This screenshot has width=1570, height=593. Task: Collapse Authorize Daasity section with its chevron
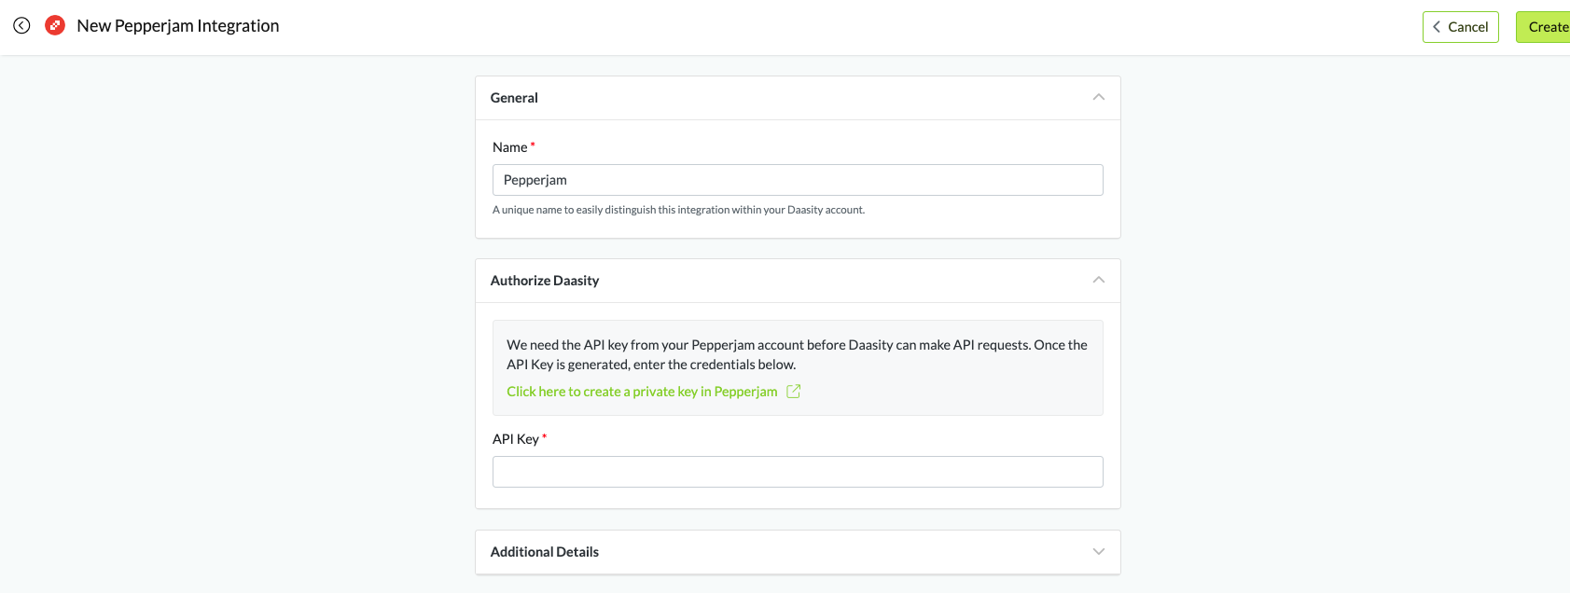click(x=1098, y=281)
